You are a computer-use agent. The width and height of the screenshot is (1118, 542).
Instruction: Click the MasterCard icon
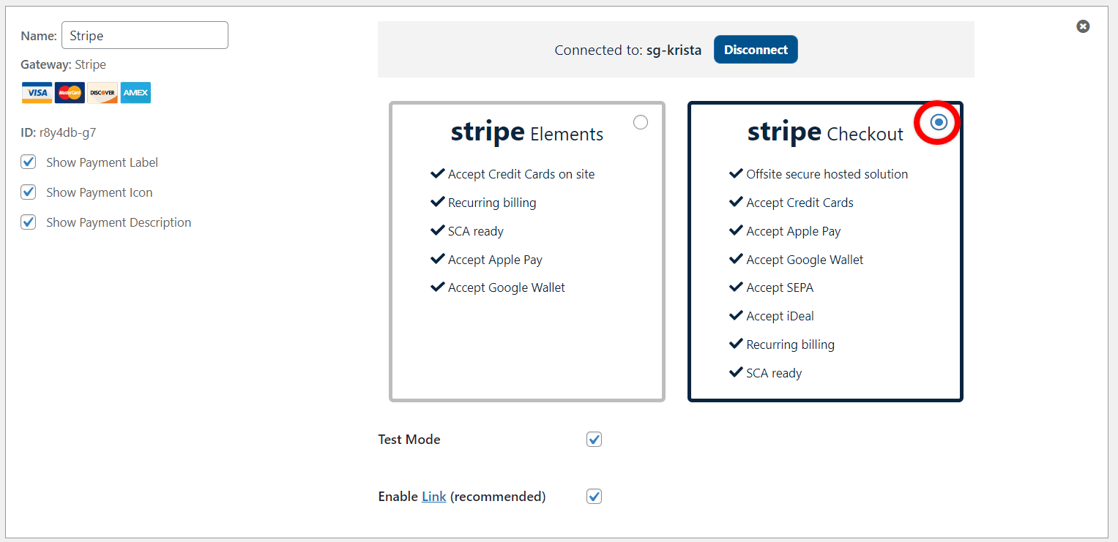[70, 93]
